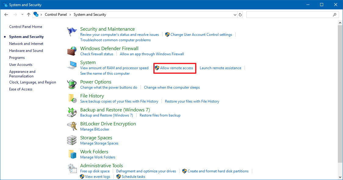This screenshot has width=343, height=180.
Task: Click the vertical scrollbar thumb
Action: tap(340, 93)
